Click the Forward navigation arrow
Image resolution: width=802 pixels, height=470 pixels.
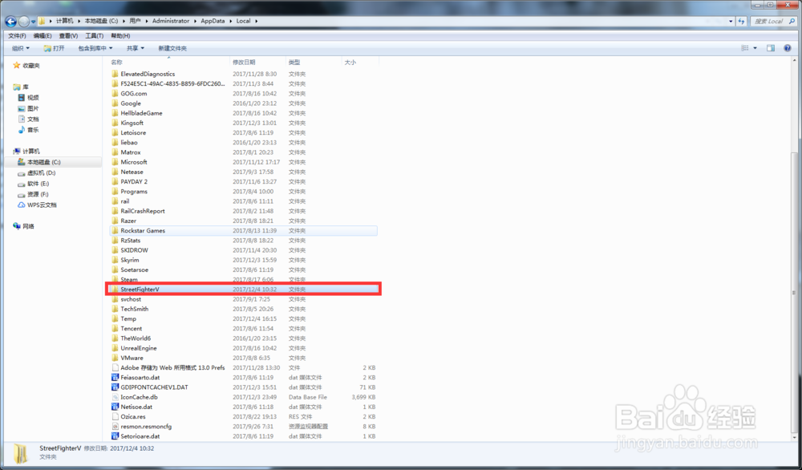(24, 22)
